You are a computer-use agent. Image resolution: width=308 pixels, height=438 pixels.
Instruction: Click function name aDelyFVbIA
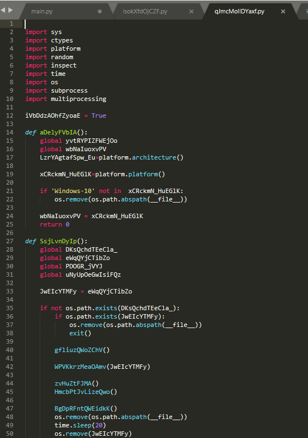[58, 132]
